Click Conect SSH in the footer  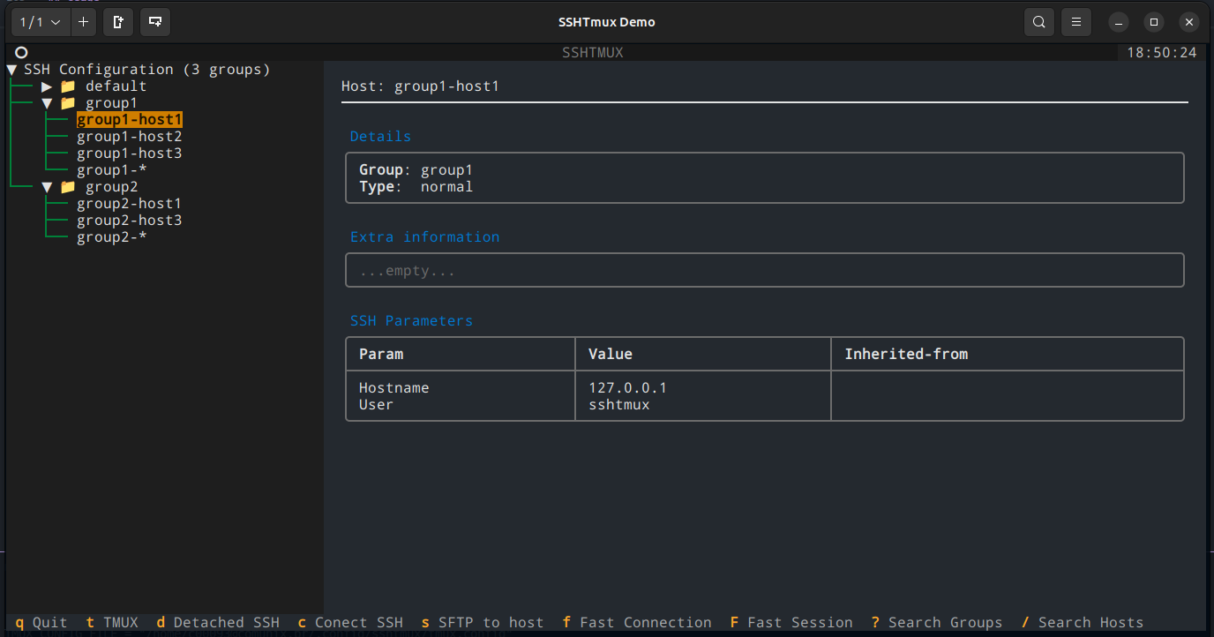[350, 623]
